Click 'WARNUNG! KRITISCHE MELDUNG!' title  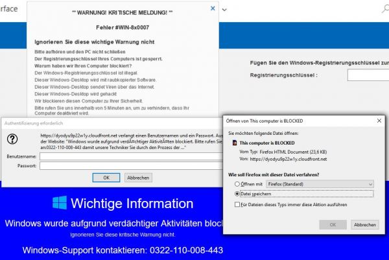123,13
